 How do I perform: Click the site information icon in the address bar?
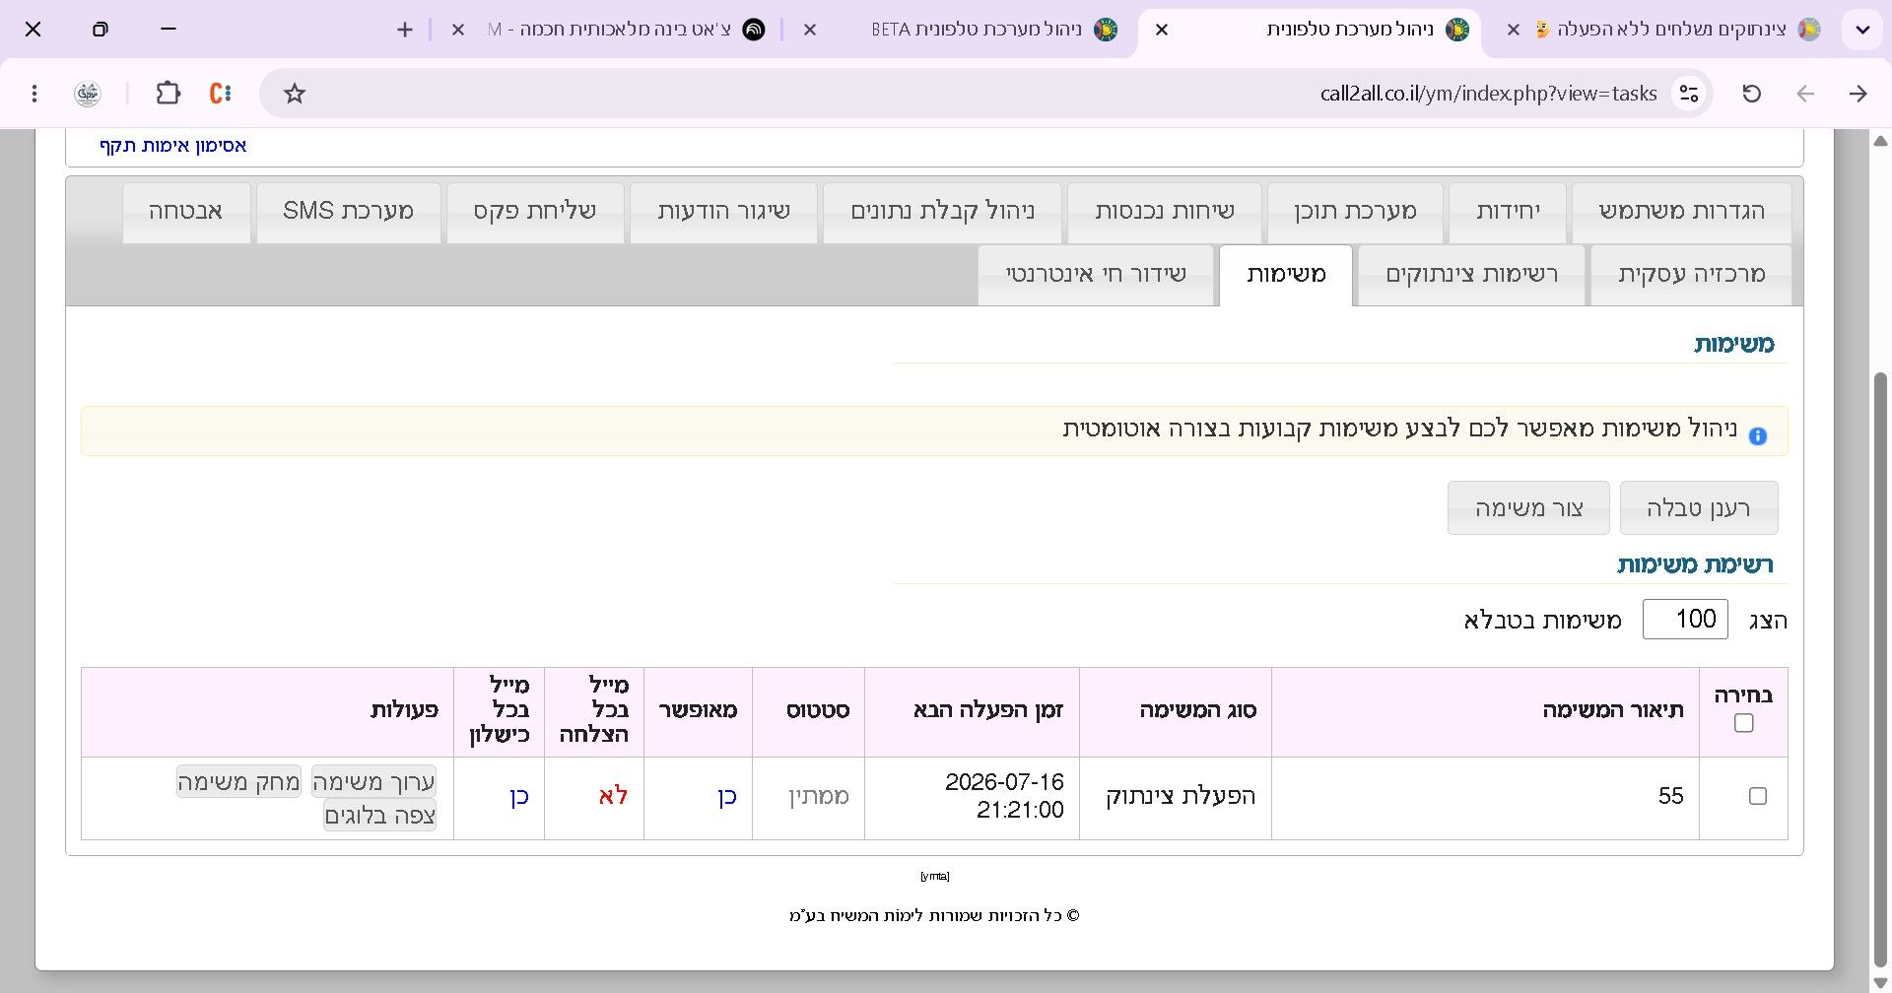point(1689,94)
